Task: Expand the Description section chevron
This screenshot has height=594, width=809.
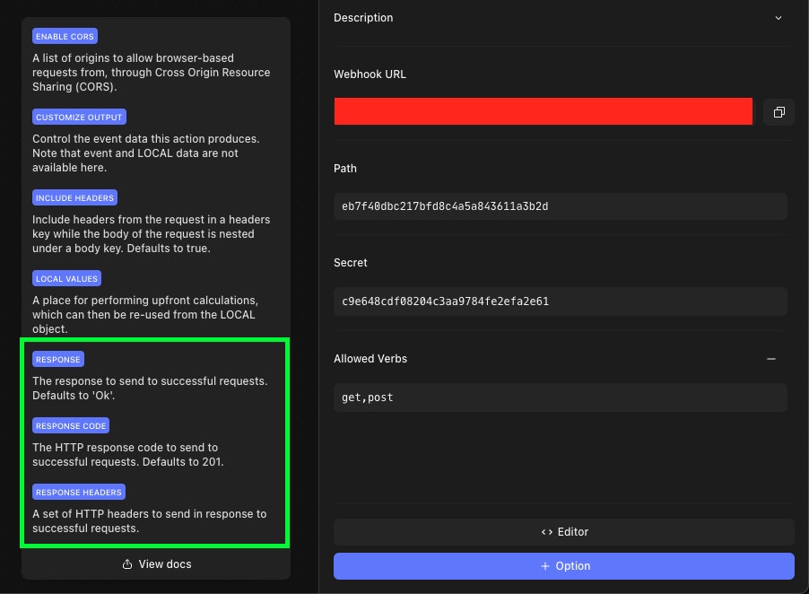Action: [778, 18]
